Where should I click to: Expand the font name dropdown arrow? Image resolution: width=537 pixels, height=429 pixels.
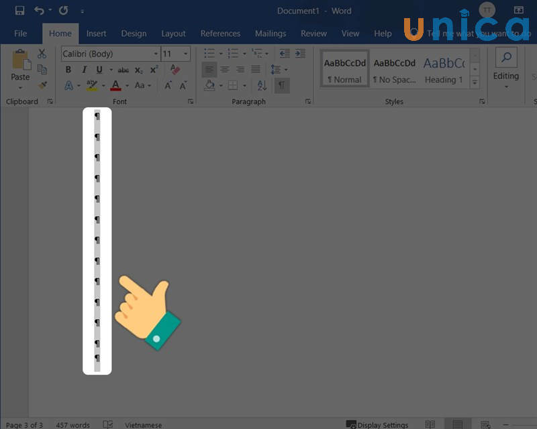pos(156,54)
